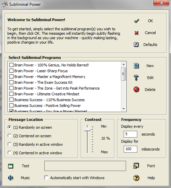Click the program list scroll up arrow
The width and height of the screenshot is (171, 188).
124,64
